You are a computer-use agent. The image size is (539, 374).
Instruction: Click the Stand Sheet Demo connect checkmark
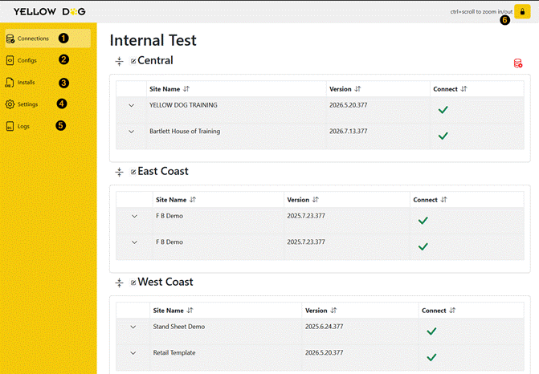click(x=431, y=331)
